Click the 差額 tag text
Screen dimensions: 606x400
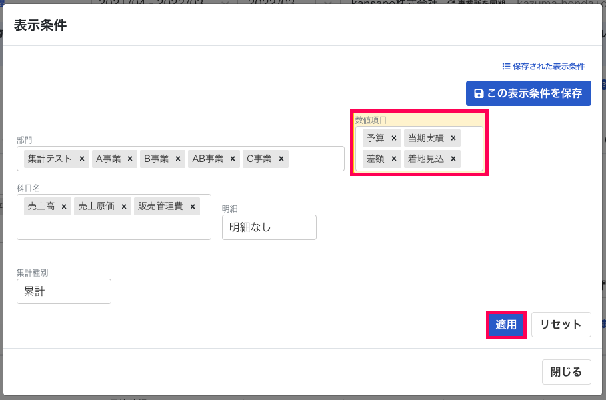point(375,159)
